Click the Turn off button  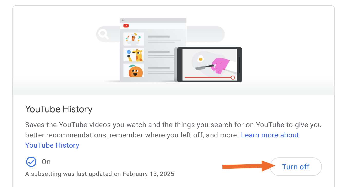[x=296, y=167]
